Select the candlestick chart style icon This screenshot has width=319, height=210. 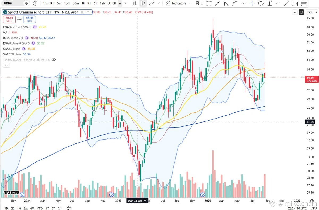(x=143, y=3)
